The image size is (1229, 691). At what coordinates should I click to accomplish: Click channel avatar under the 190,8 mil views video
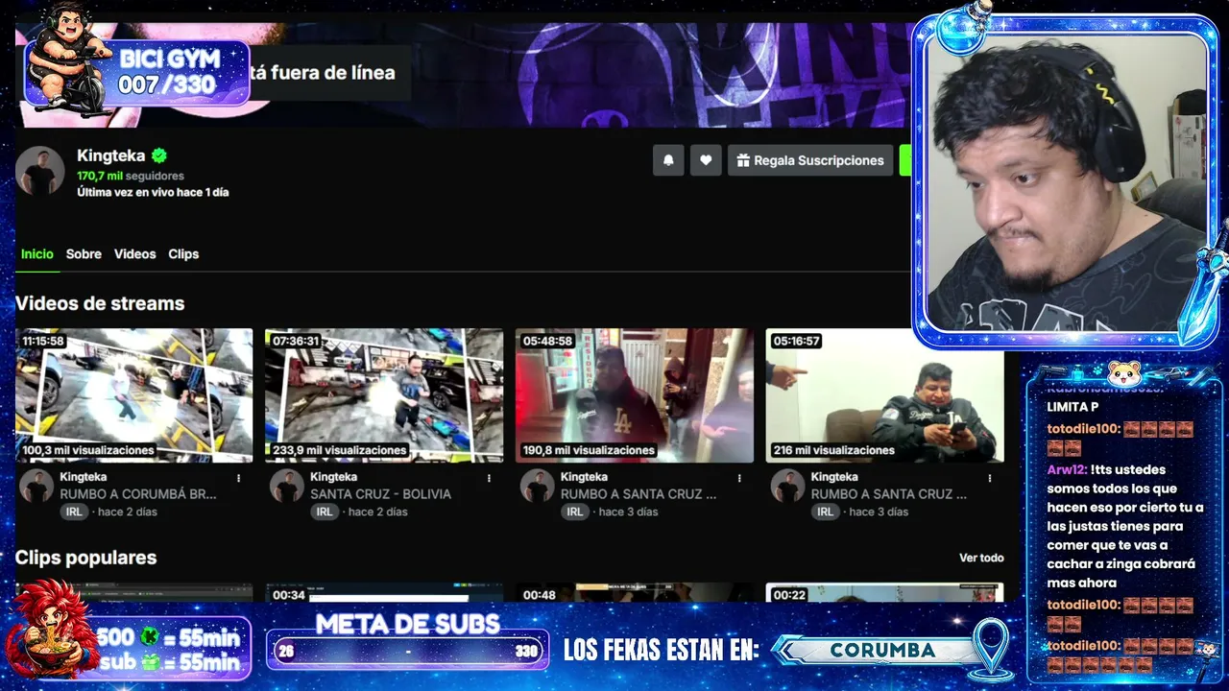pyautogui.click(x=538, y=486)
